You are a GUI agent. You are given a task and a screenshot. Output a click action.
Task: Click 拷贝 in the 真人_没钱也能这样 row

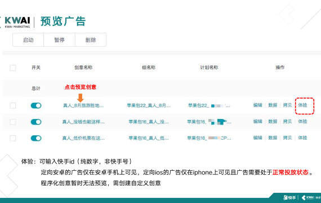(x=287, y=121)
